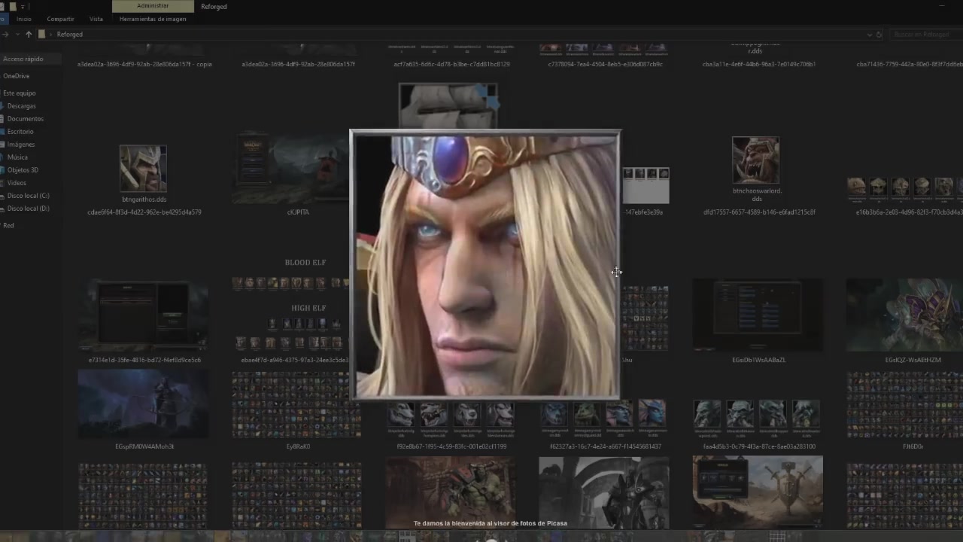Open the Inicio ribbon tab
This screenshot has height=542, width=963.
(x=24, y=19)
